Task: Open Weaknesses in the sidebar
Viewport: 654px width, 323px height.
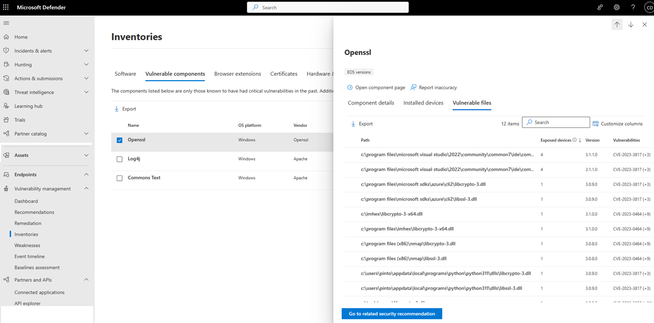Action: (x=27, y=246)
